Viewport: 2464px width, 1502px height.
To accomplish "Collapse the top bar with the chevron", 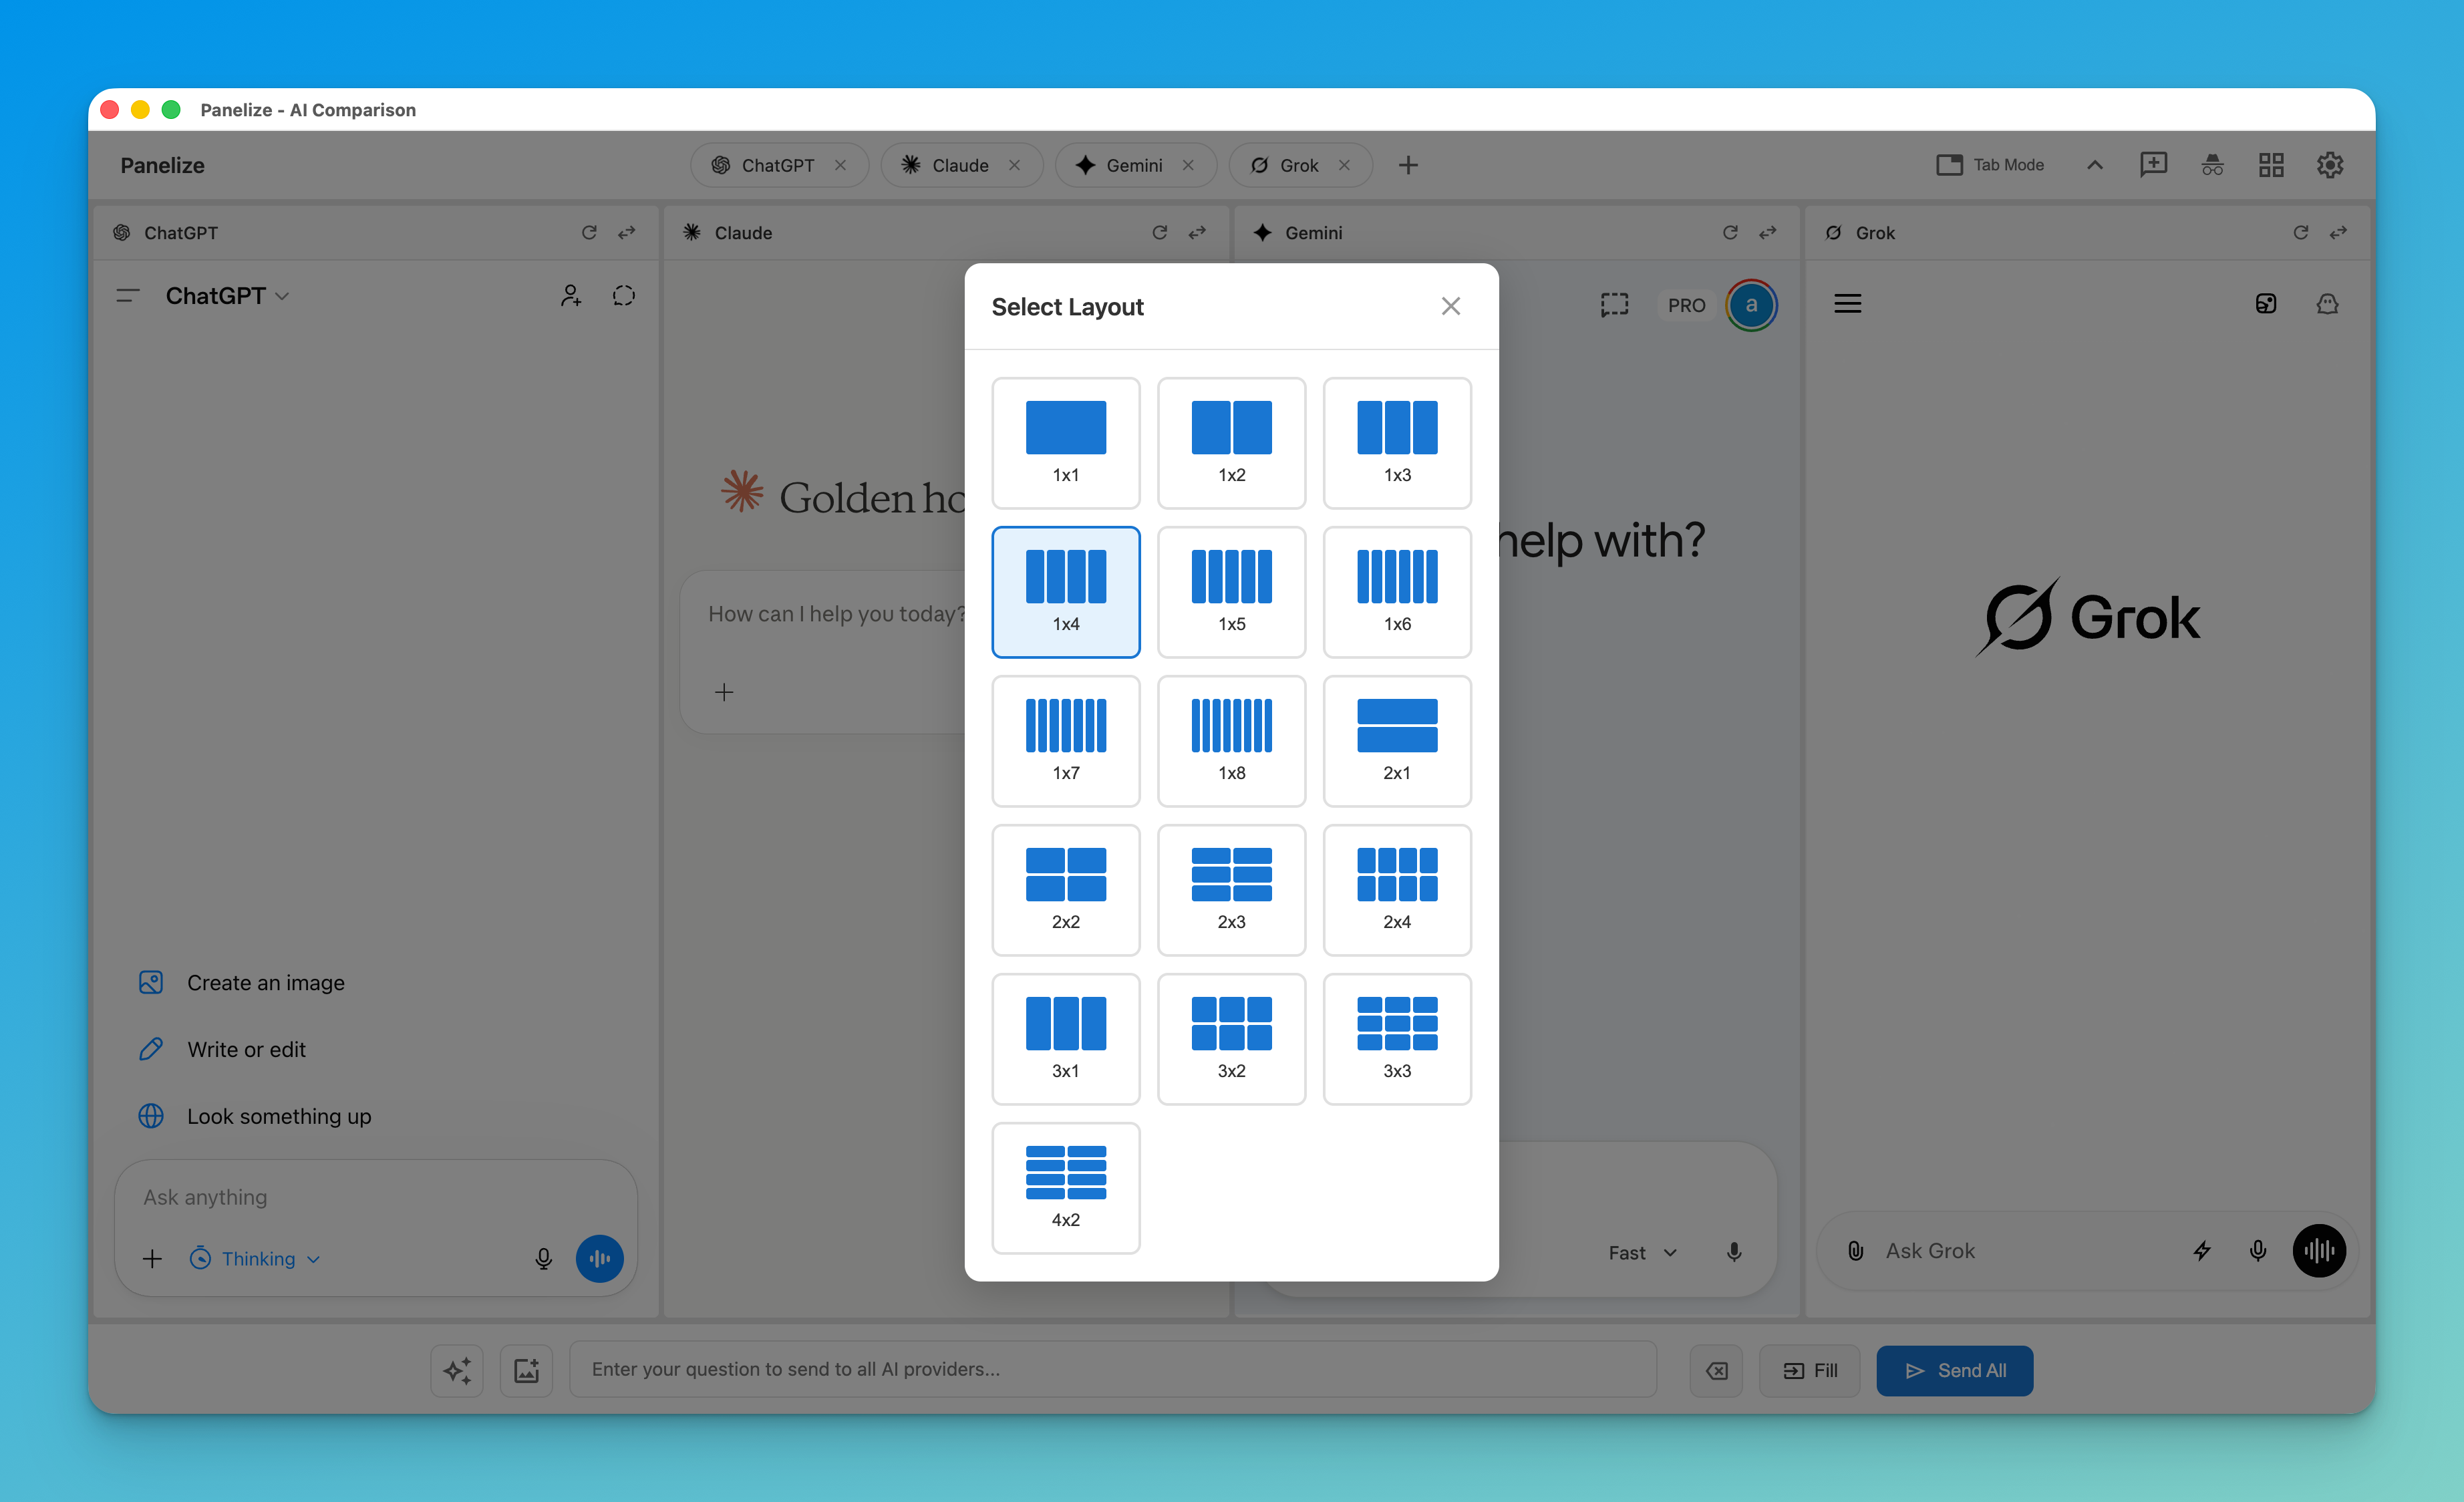I will [2094, 165].
